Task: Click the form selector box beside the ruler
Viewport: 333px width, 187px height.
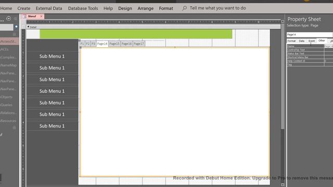Action: 24,27
